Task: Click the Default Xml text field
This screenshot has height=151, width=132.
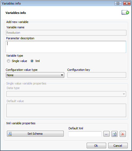Action: 85,134
